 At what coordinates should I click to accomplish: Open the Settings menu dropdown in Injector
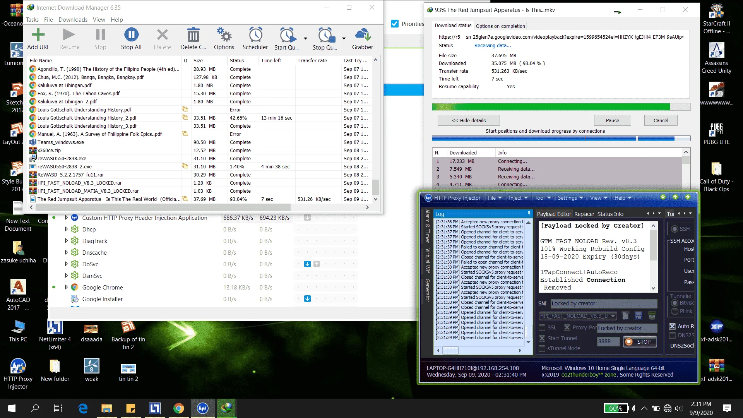click(x=570, y=198)
